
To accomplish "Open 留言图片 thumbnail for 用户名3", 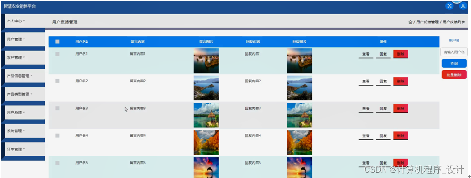I will pos(206,115).
